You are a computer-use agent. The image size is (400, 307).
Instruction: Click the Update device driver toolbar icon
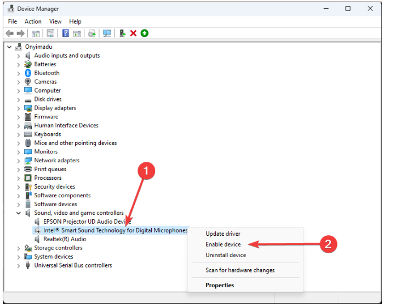(92, 33)
